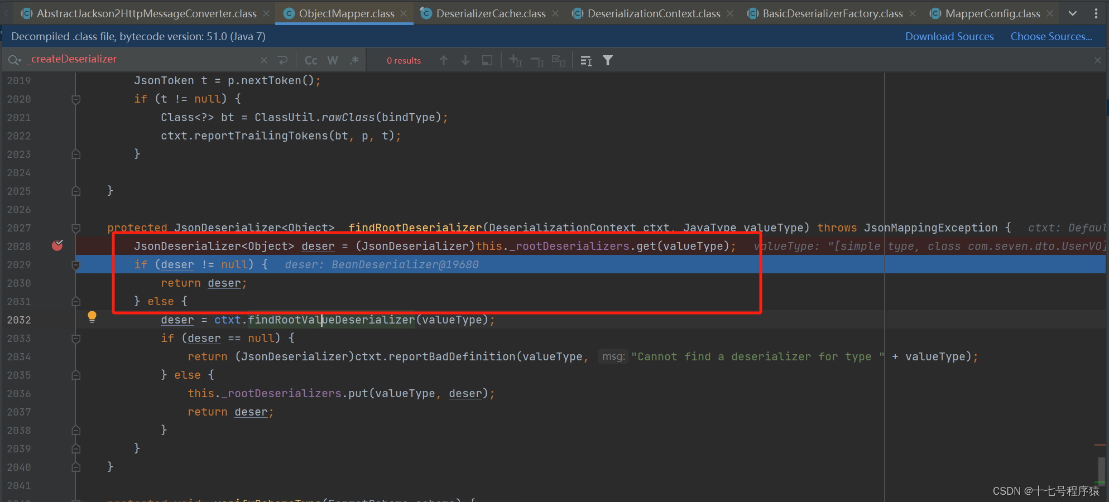This screenshot has width=1109, height=502.
Task: Click p.nextToken() on line 2019
Action: 271,80
